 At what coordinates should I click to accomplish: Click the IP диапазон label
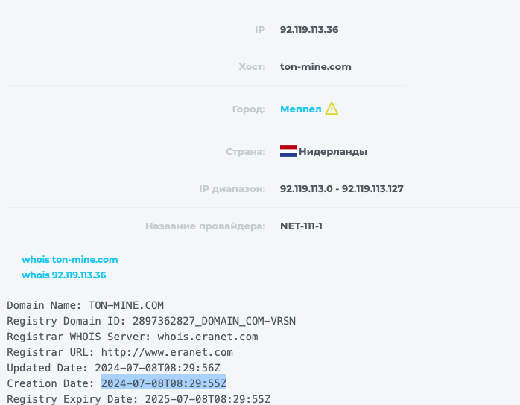point(232,188)
